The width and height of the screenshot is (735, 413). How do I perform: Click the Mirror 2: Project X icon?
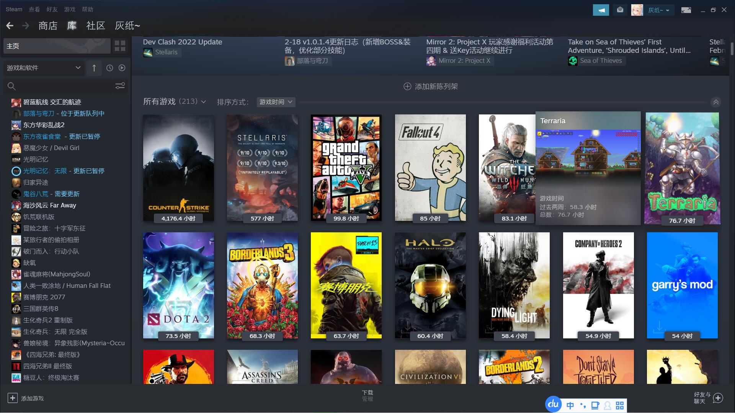(431, 61)
